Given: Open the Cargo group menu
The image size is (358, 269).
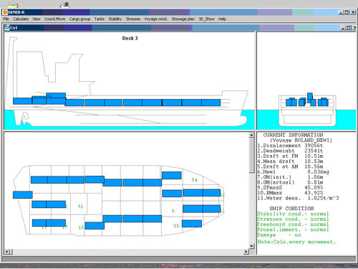Looking at the screenshot, I should tap(79, 19).
